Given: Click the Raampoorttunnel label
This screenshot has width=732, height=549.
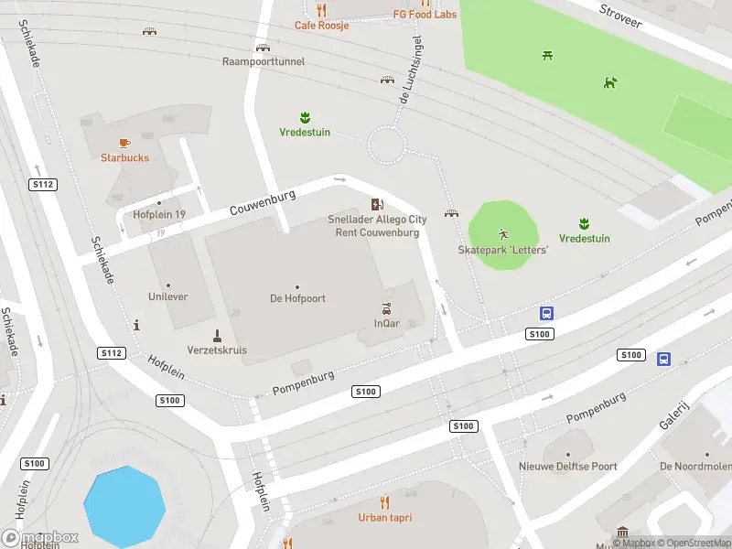Looking at the screenshot, I should point(264,61).
